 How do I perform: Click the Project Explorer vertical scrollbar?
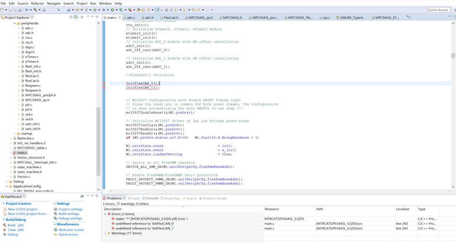[98, 141]
